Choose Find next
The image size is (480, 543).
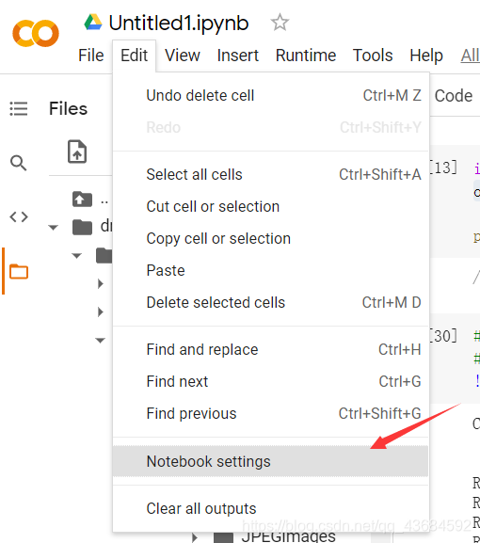click(x=271, y=382)
